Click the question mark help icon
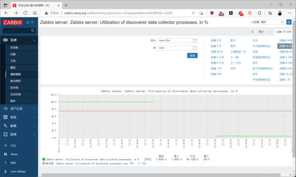 pyautogui.click(x=6, y=163)
